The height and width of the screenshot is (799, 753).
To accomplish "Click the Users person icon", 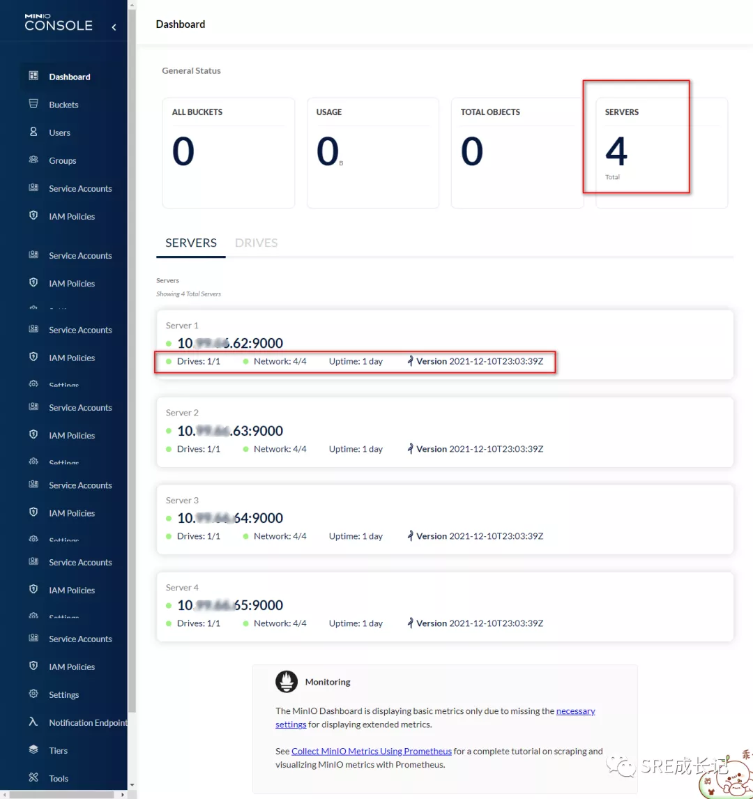I will coord(33,132).
